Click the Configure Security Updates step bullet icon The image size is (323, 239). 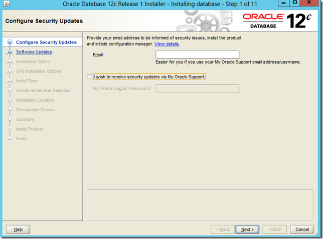pos(10,42)
